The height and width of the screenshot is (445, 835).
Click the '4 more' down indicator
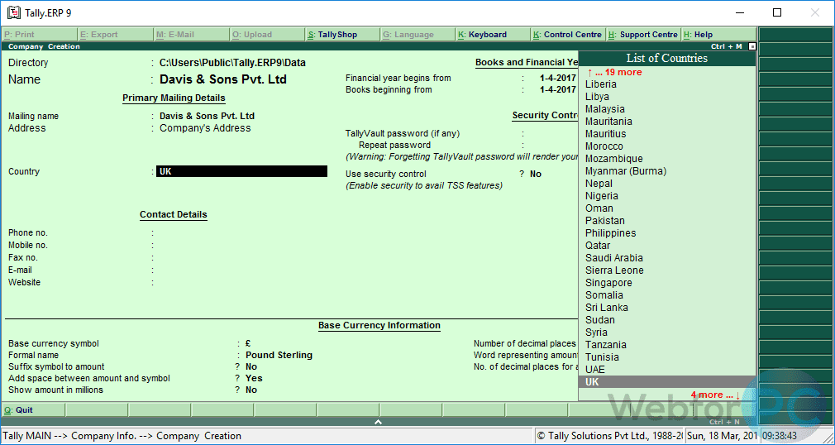click(715, 395)
